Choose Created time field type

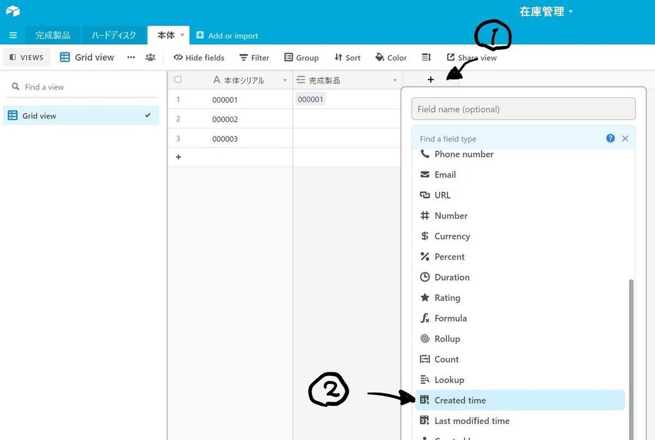click(x=520, y=400)
